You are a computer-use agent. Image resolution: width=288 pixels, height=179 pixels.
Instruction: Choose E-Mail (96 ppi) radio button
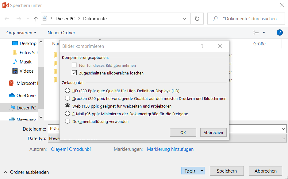[x=67, y=114]
